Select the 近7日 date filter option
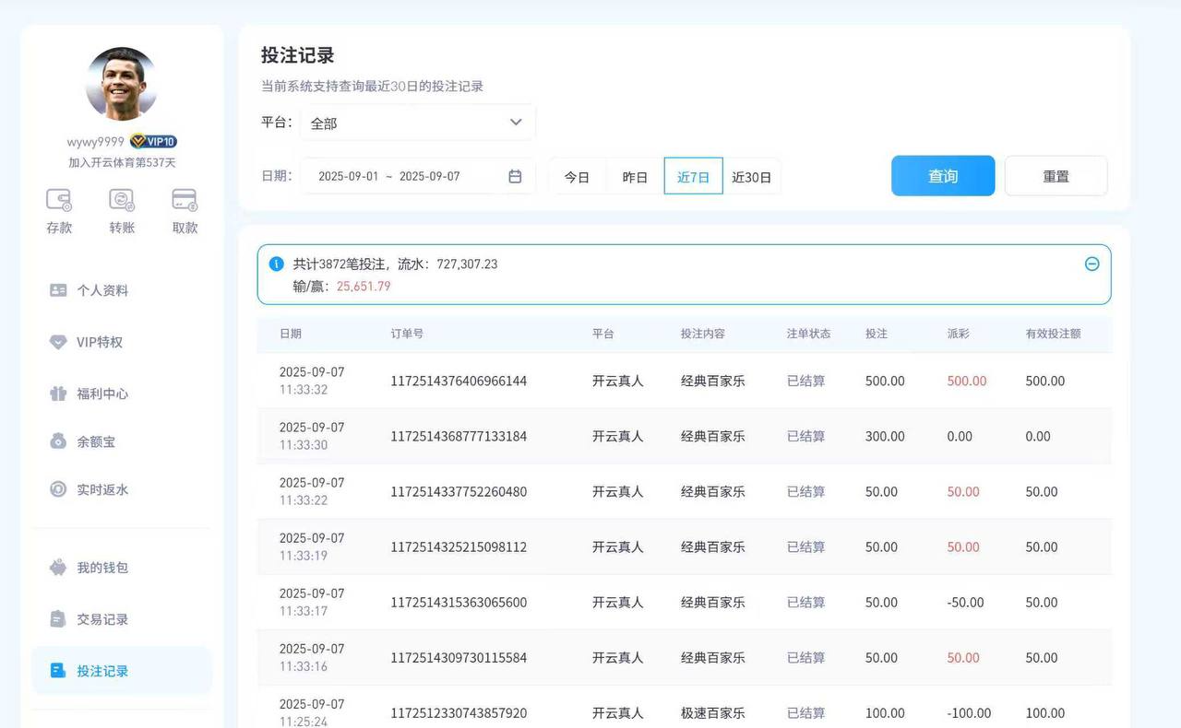1181x728 pixels. 694,176
